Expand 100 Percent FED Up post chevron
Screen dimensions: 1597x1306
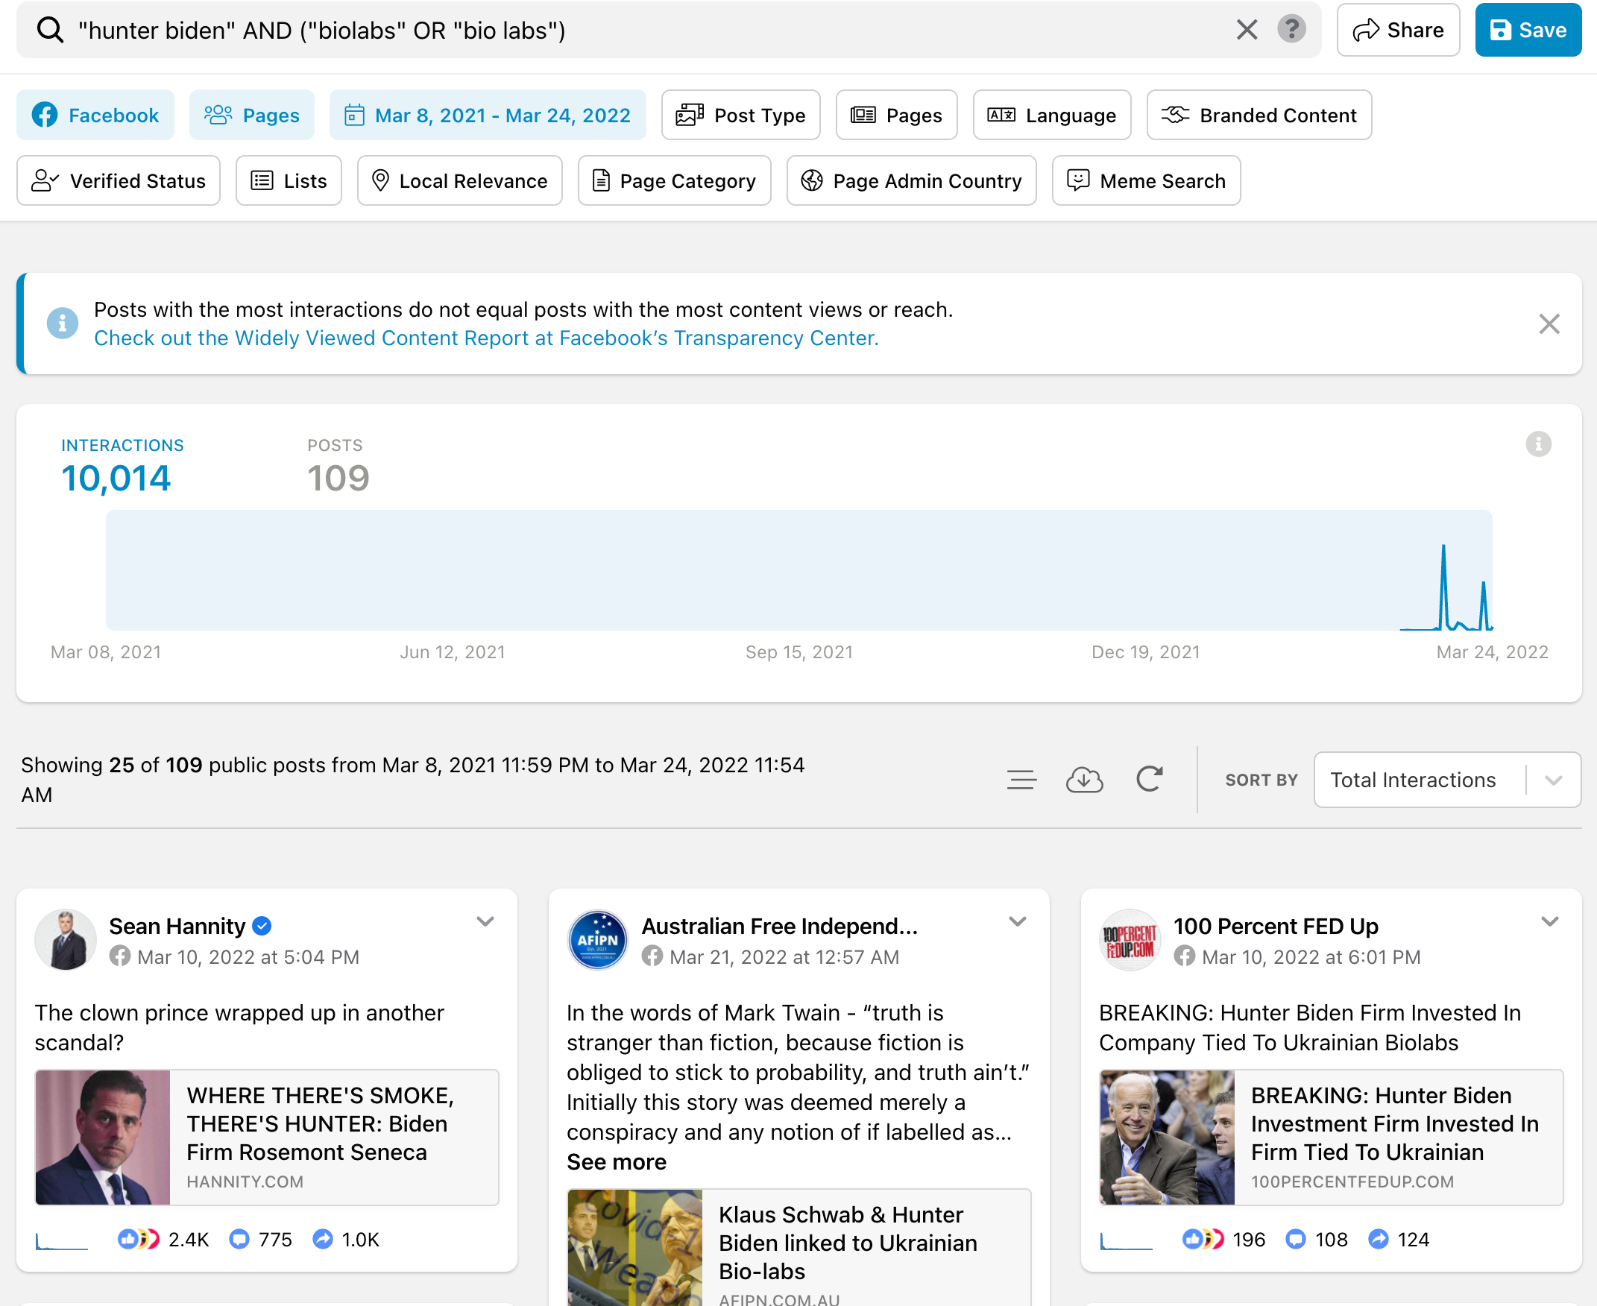pyautogui.click(x=1549, y=921)
